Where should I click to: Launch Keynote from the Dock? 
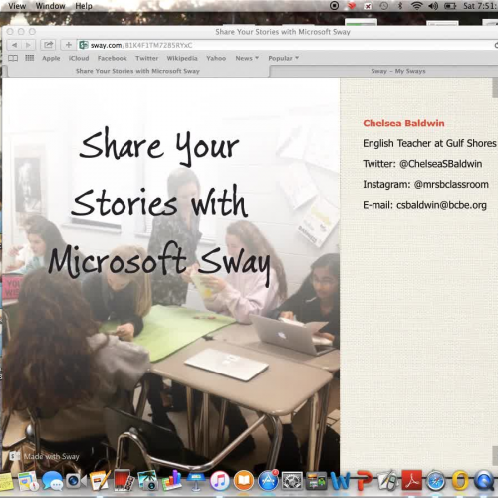pos(195,481)
